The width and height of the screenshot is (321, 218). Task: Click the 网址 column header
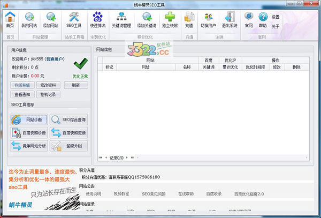click(146, 67)
